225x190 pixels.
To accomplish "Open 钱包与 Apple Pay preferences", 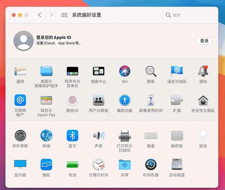I will point(46,100).
